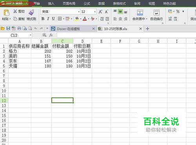The height and width of the screenshot is (145, 196).
Task: Click the decrease decimal places icon
Action: pos(175,19)
